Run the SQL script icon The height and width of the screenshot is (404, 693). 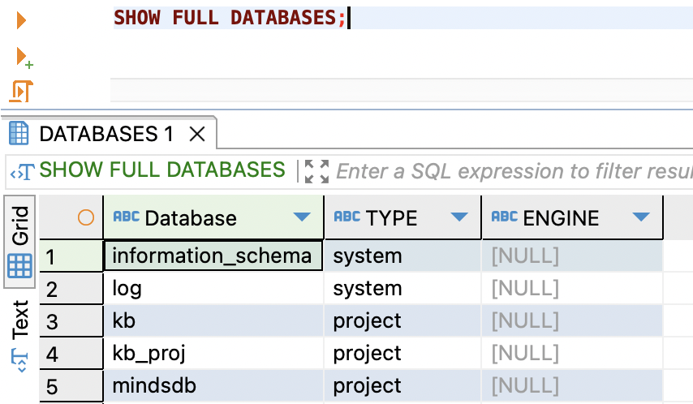21,91
